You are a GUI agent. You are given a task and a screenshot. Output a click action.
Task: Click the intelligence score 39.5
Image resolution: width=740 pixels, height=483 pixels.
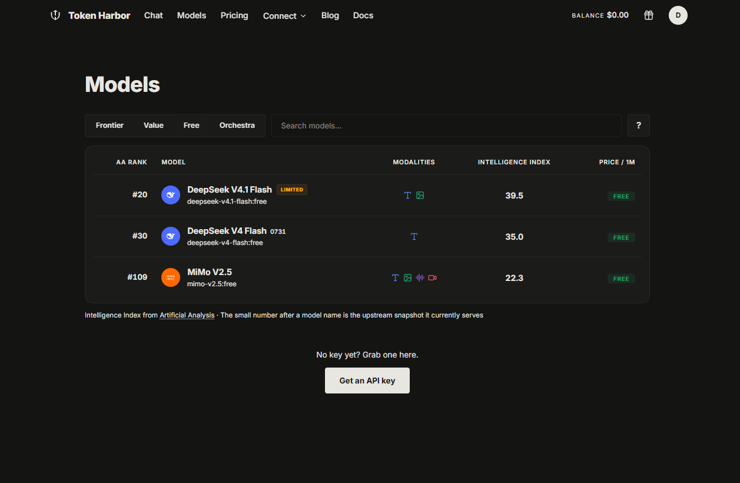pos(514,196)
